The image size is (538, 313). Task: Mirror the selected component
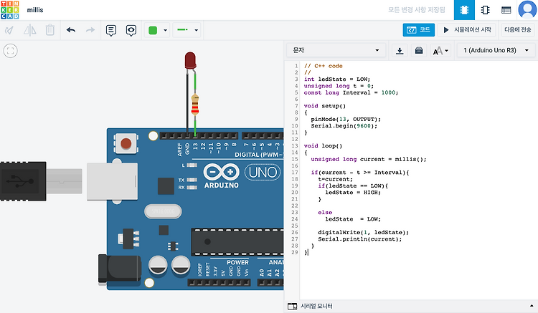click(x=30, y=30)
